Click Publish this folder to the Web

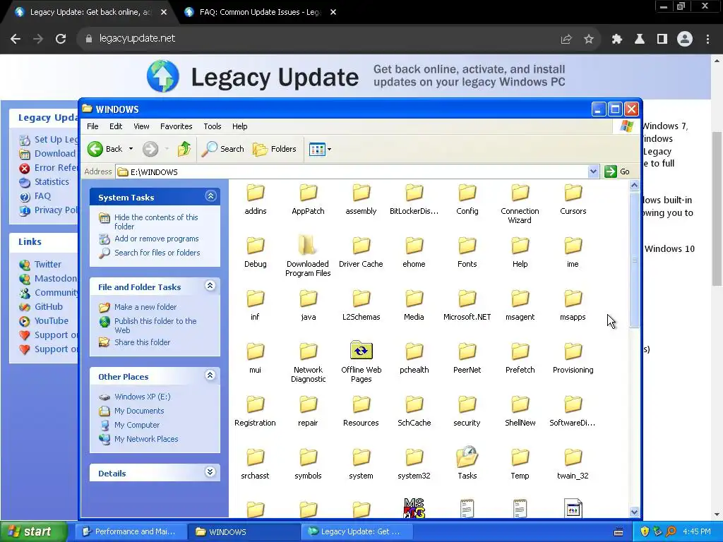[x=155, y=325]
